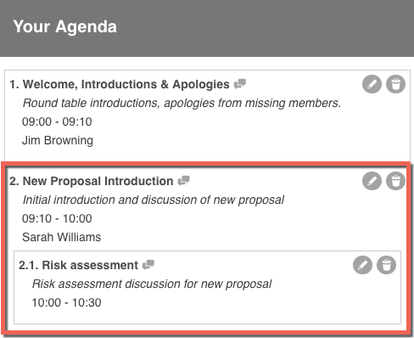The width and height of the screenshot is (414, 338).
Task: Click presenter name Jim Browning
Action: (x=58, y=141)
